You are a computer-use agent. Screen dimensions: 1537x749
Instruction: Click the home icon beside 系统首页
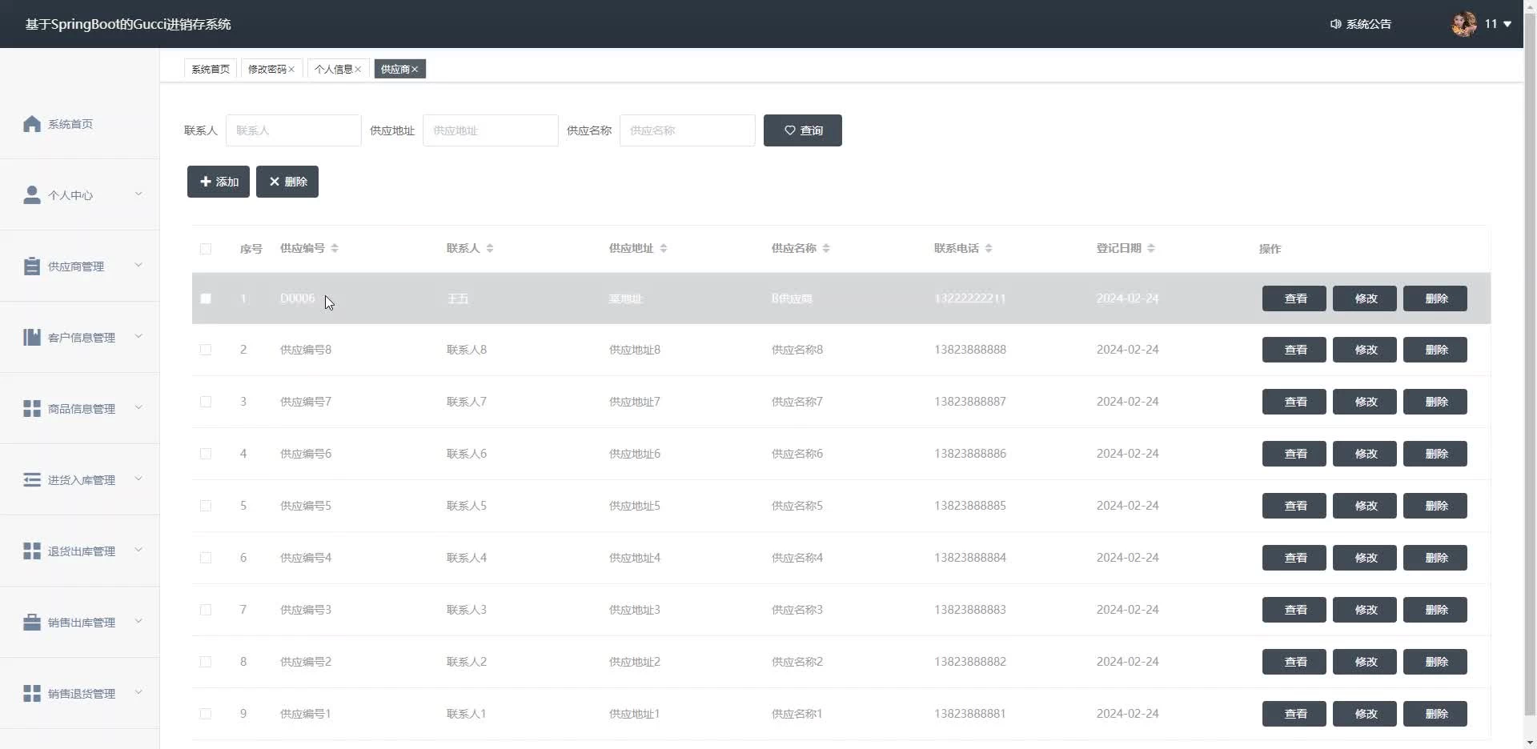(32, 124)
